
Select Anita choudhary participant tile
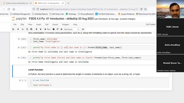(x=170, y=45)
